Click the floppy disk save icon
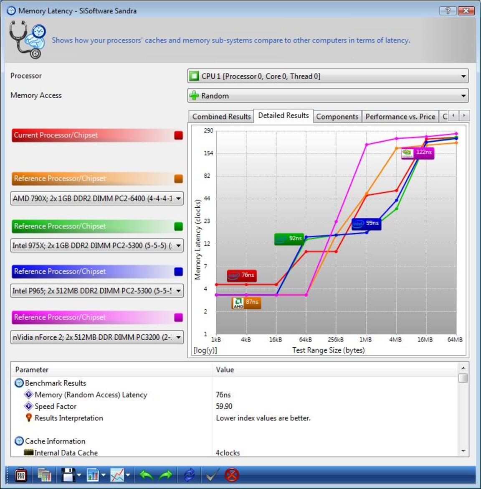 68,475
